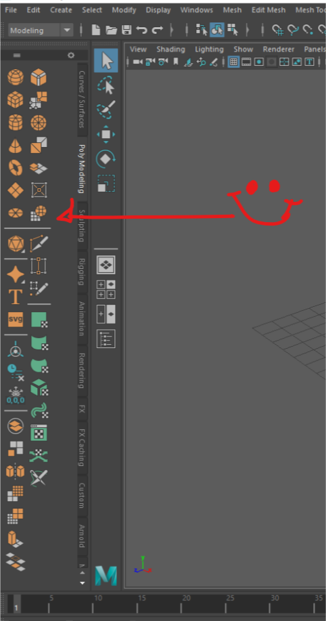Click the Combine layers-in-circle icon
Screen dimensions: 326x621
pyautogui.click(x=16, y=426)
